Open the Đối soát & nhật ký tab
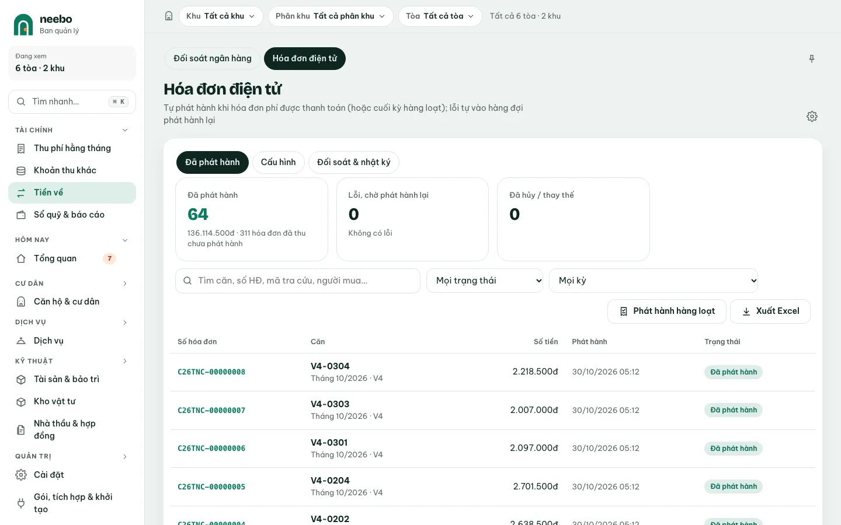This screenshot has height=525, width=841. tap(354, 162)
